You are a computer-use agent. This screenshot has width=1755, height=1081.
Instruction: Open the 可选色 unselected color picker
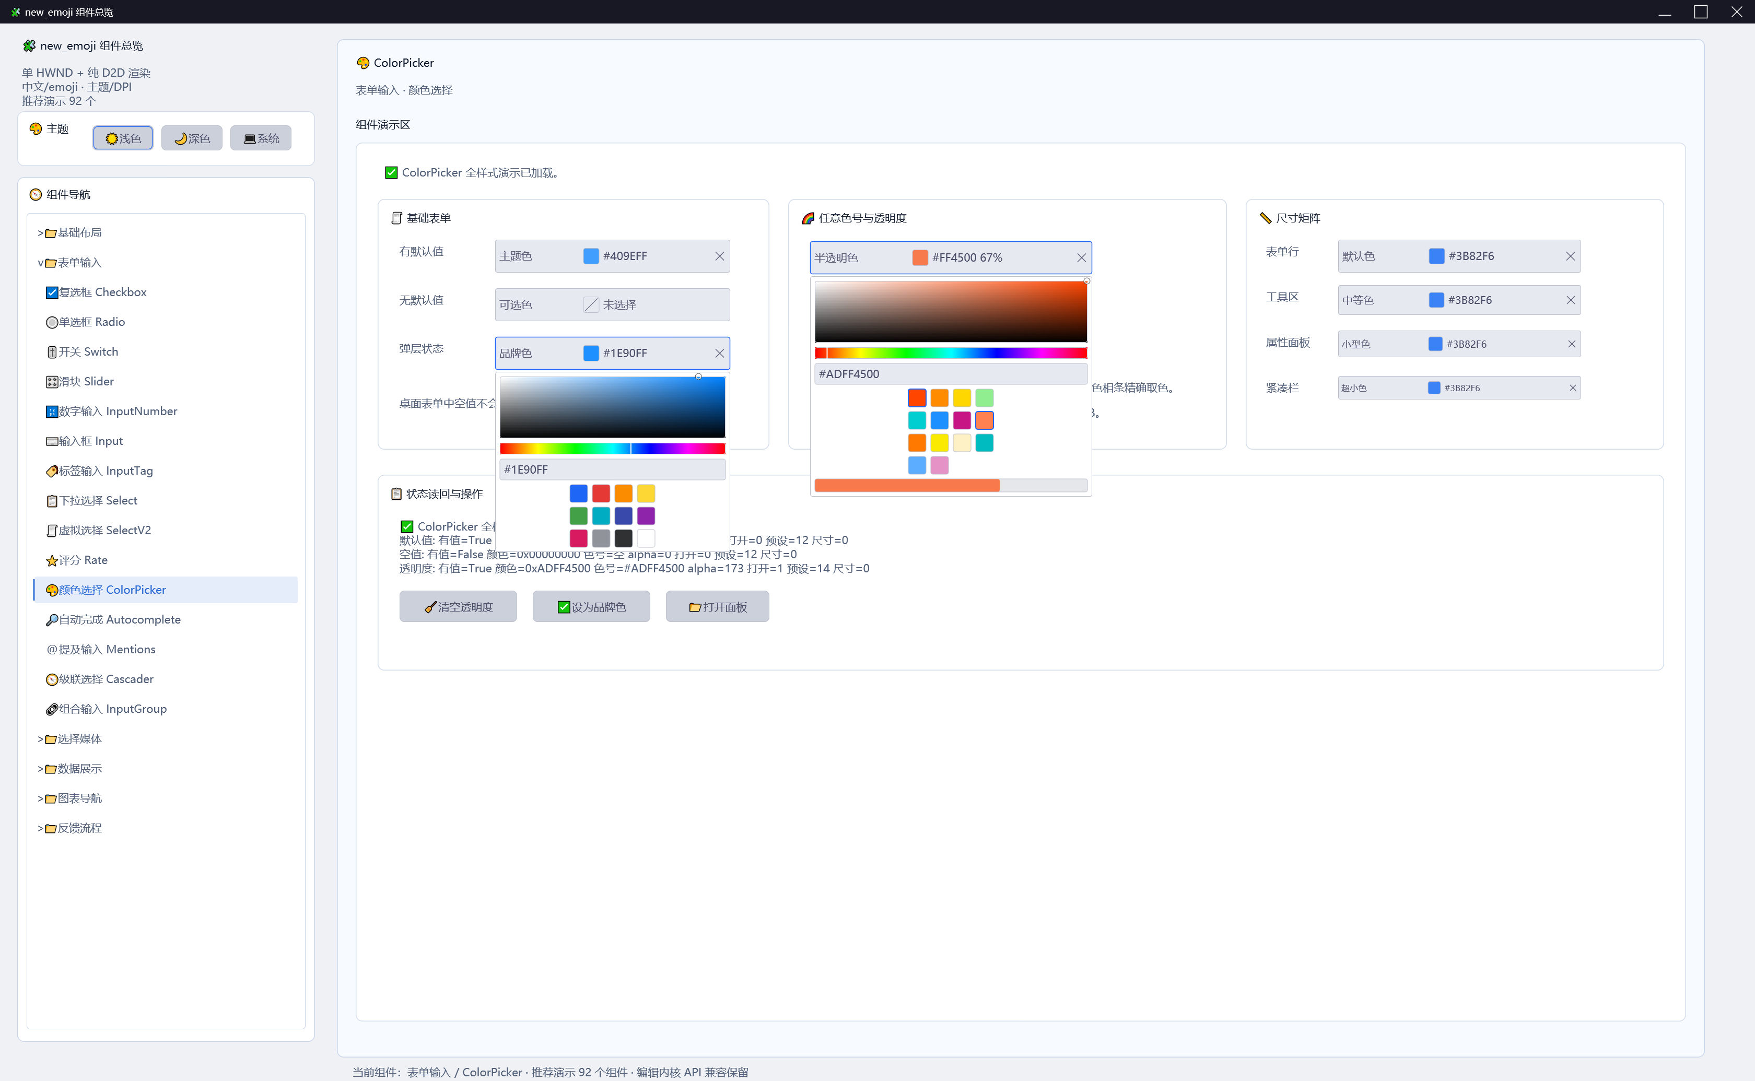point(612,304)
